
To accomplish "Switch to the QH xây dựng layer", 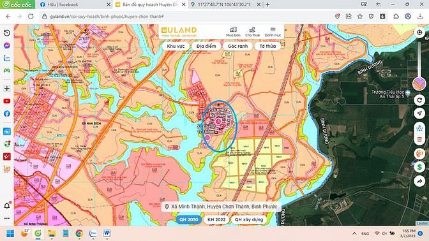I will (x=249, y=220).
